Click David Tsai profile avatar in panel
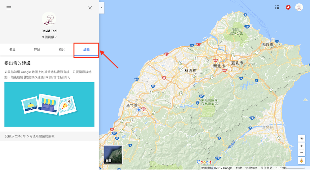Screen dimensions: 310x170 (49, 19)
